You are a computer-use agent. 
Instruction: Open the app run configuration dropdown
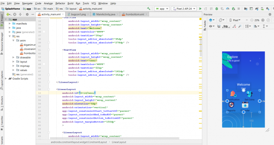(162, 8)
